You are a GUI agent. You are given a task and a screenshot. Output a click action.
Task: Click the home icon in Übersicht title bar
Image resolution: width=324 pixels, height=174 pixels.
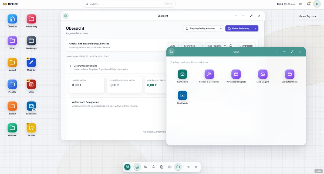[x=66, y=16]
